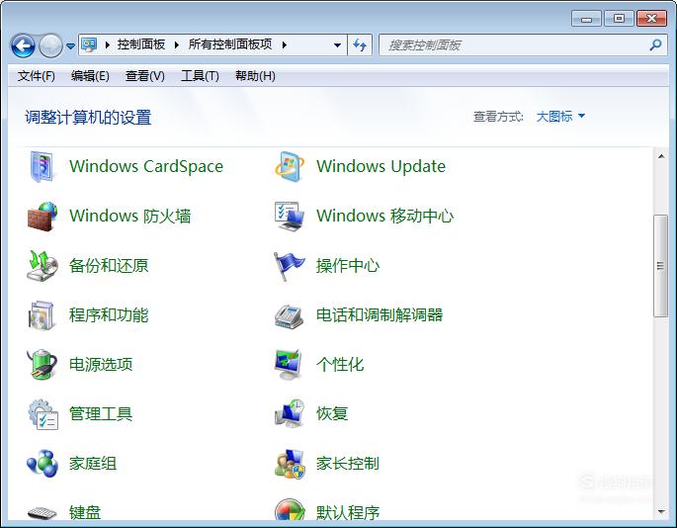Viewport: 677px width, 528px height.
Task: Minimize the control panel window
Action: coord(586,19)
